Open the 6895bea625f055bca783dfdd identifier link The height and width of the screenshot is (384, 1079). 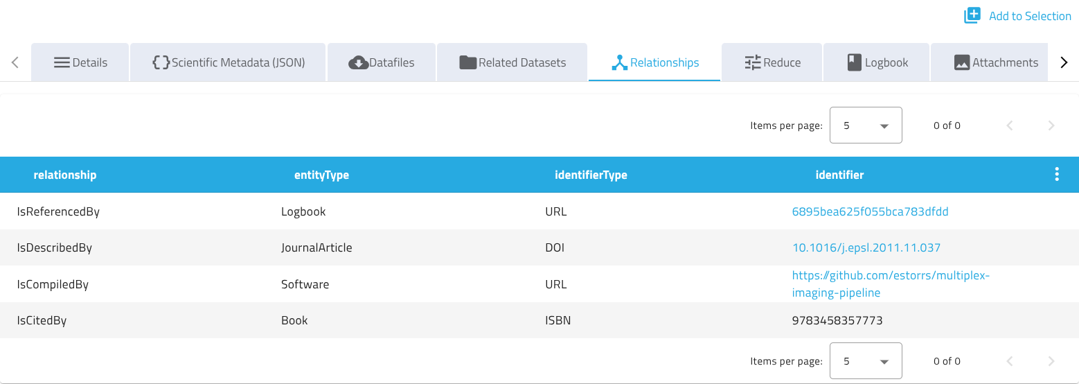click(870, 211)
